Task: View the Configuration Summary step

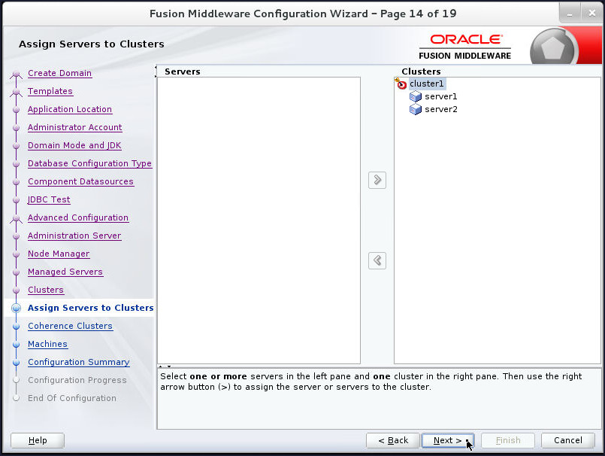Action: 78,362
